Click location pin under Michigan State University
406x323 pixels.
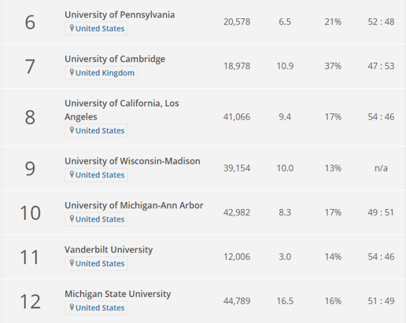point(72,308)
